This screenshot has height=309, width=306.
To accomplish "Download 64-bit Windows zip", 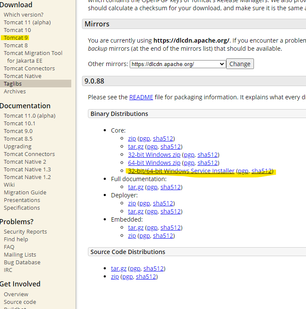I will tap(154, 163).
